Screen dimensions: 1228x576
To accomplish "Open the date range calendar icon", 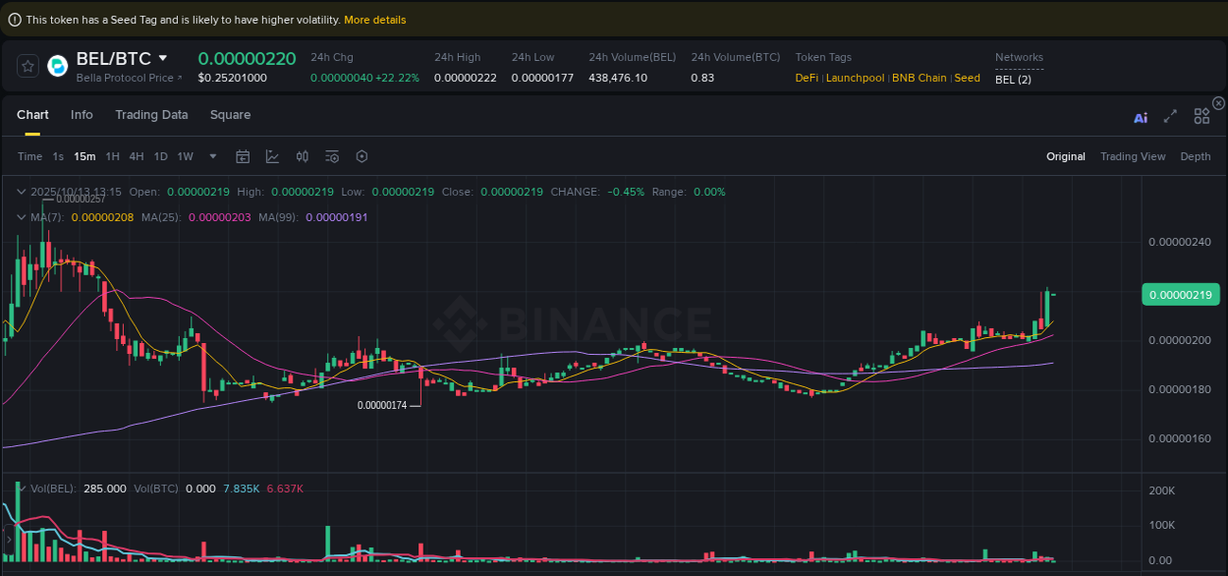I will pyautogui.click(x=243, y=156).
